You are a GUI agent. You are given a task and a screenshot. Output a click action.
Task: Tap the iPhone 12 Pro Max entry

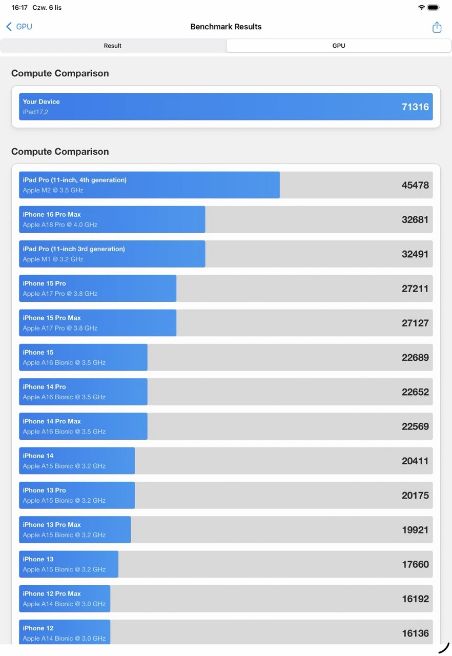point(225,599)
